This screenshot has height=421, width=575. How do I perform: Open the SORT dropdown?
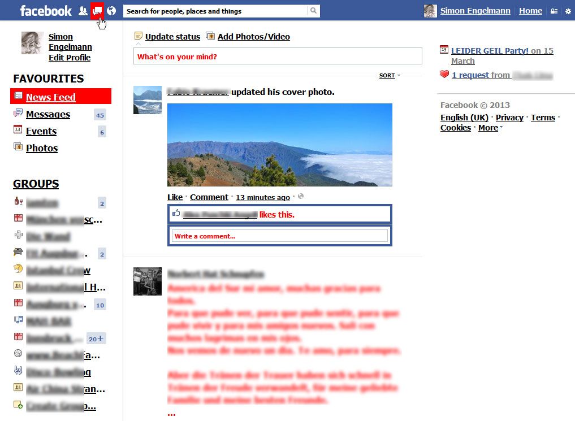[388, 75]
